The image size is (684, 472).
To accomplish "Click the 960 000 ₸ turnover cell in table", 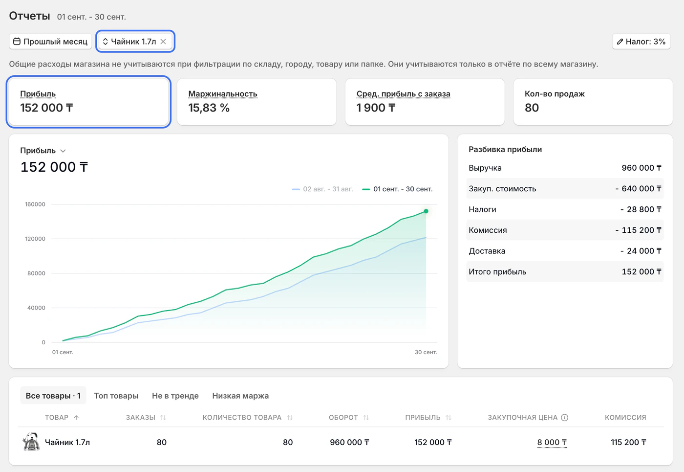I will (349, 442).
